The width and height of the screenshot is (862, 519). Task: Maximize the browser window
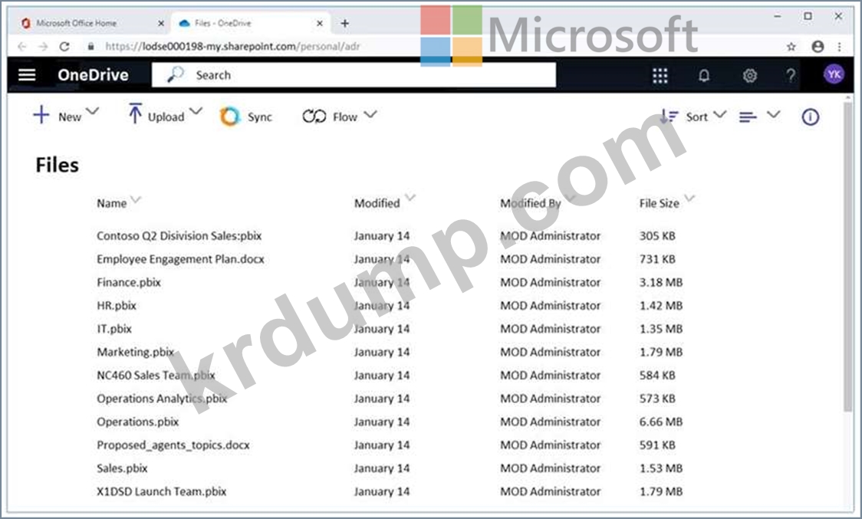click(808, 17)
